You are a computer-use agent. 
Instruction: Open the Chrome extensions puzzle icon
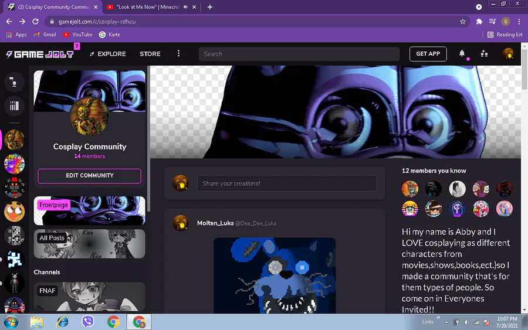click(x=479, y=22)
